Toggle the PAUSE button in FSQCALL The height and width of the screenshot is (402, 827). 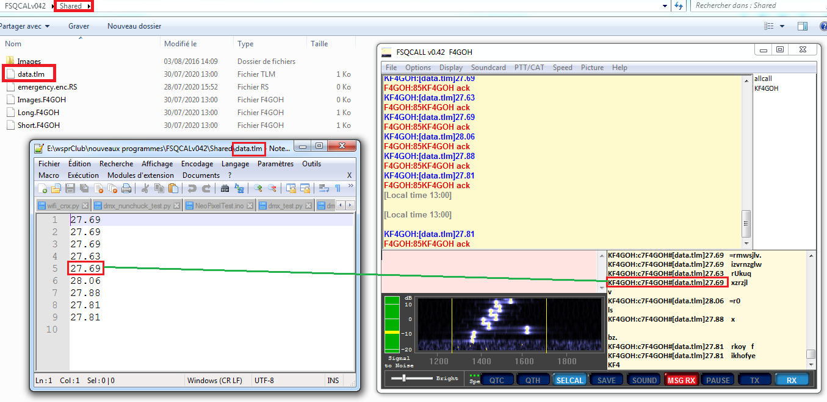[x=718, y=380]
